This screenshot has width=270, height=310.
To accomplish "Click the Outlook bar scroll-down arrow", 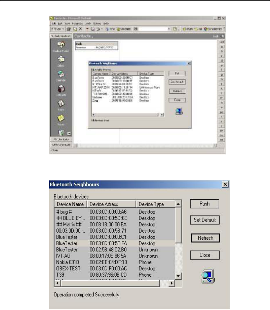I will click(x=69, y=133).
